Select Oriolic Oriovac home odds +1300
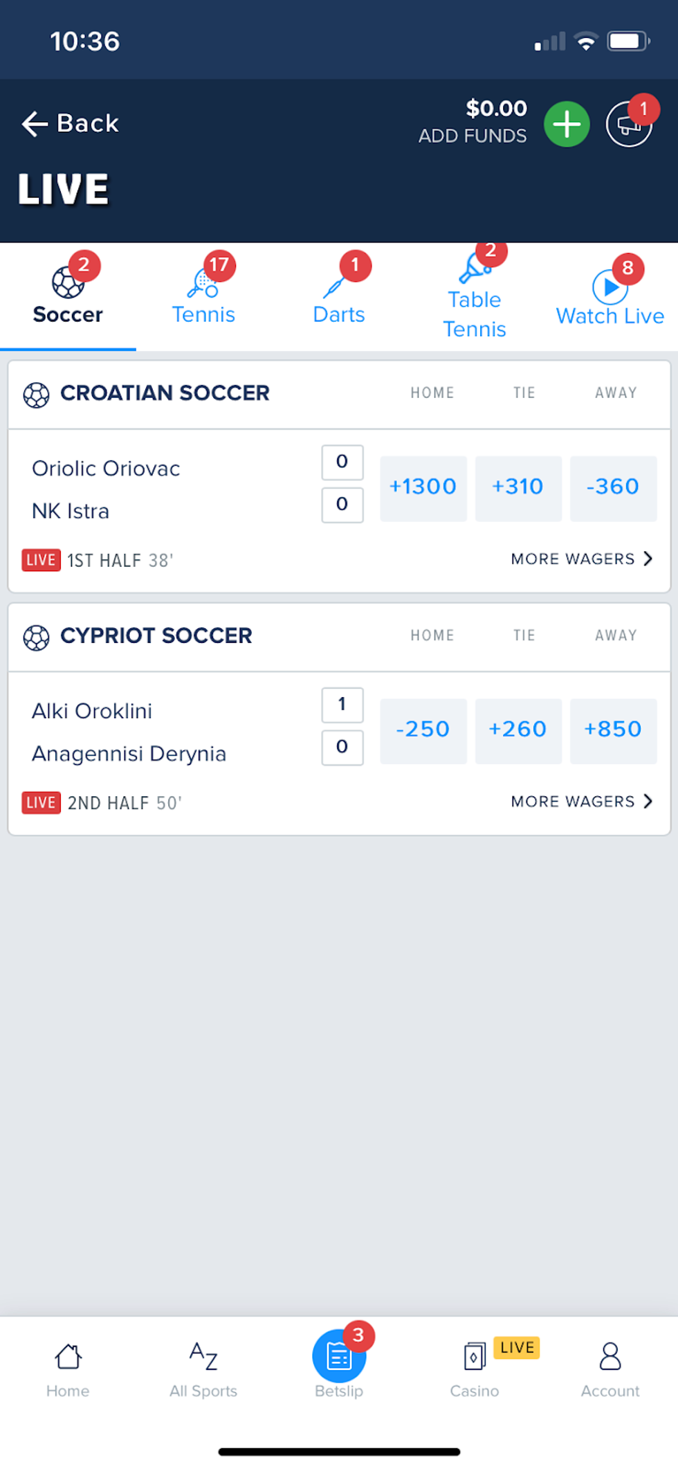The image size is (678, 1469). 423,488
